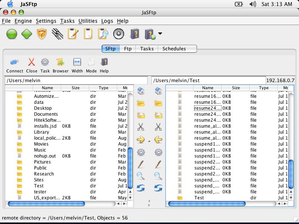299x224 pixels.
Task: Open the Settings menu
Action: 46,21
